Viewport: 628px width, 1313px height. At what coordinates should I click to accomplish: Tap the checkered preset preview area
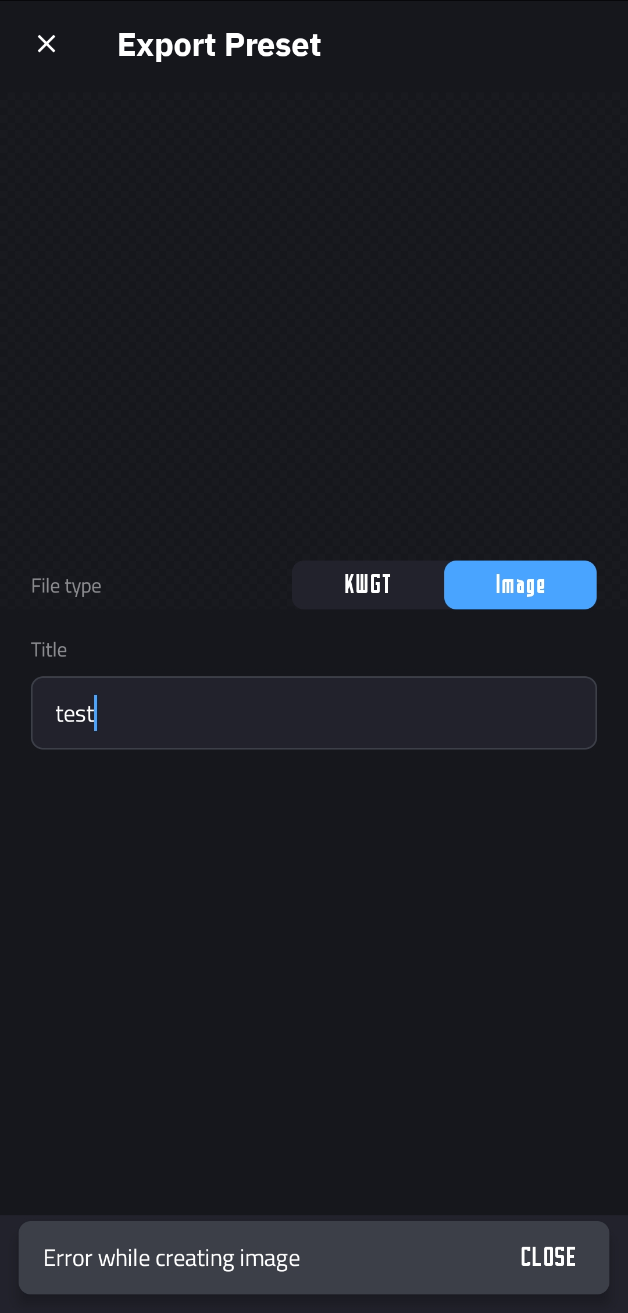coord(314,314)
